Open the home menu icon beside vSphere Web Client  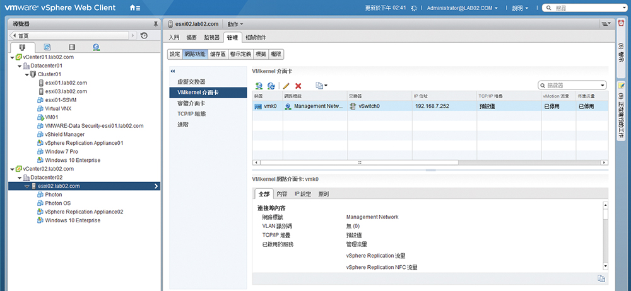[x=135, y=8]
